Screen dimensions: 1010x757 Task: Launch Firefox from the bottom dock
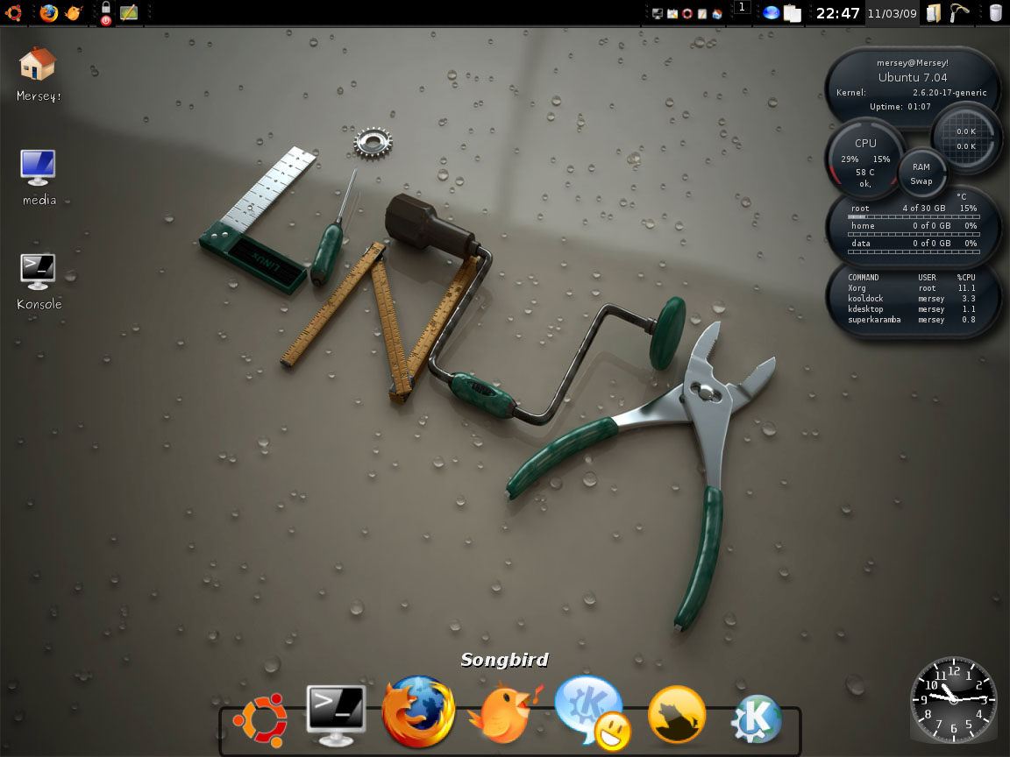(x=418, y=711)
